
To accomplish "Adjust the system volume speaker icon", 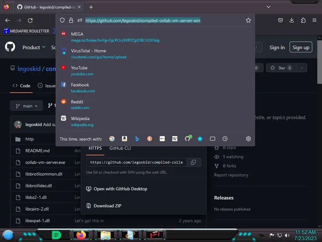I will [x=287, y=235].
